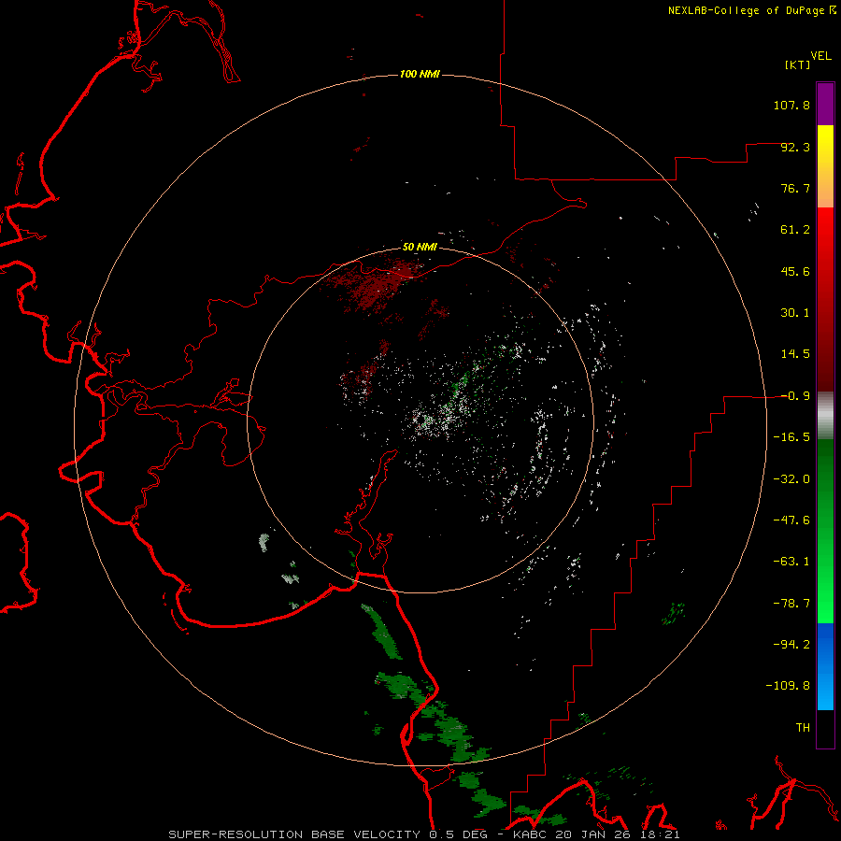Click the NEXLAB-College of DuPage credit text
Screen dimensions: 841x841
(x=751, y=10)
